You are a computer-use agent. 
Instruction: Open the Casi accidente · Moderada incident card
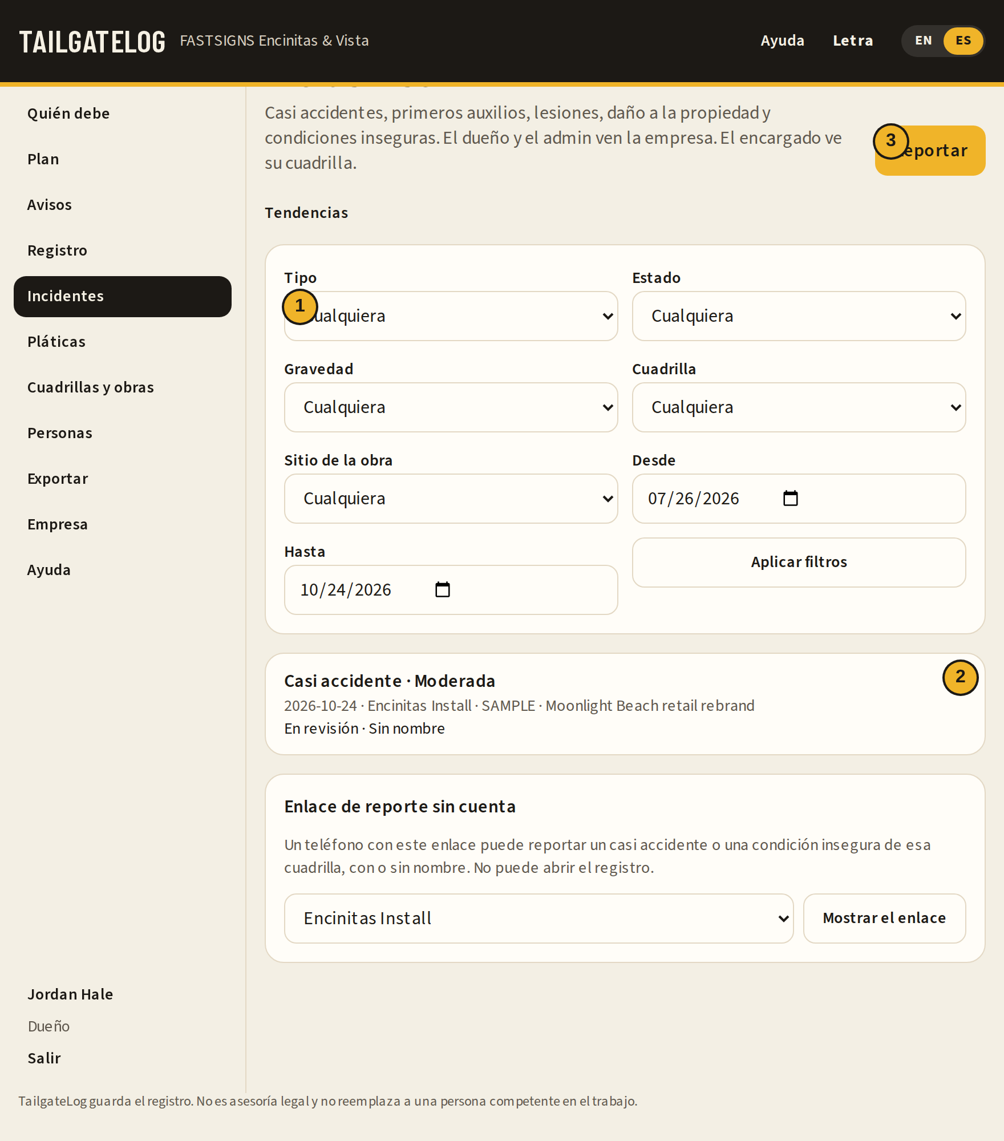pos(625,704)
